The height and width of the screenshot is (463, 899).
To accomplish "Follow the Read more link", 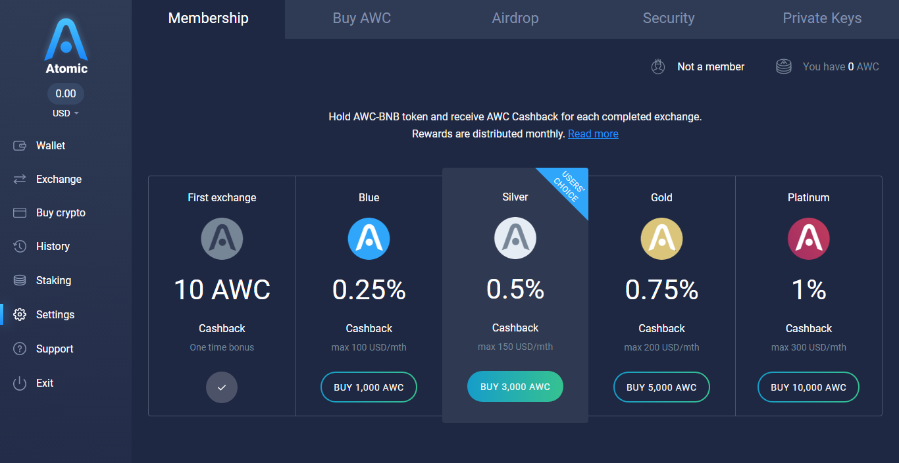I will point(593,134).
